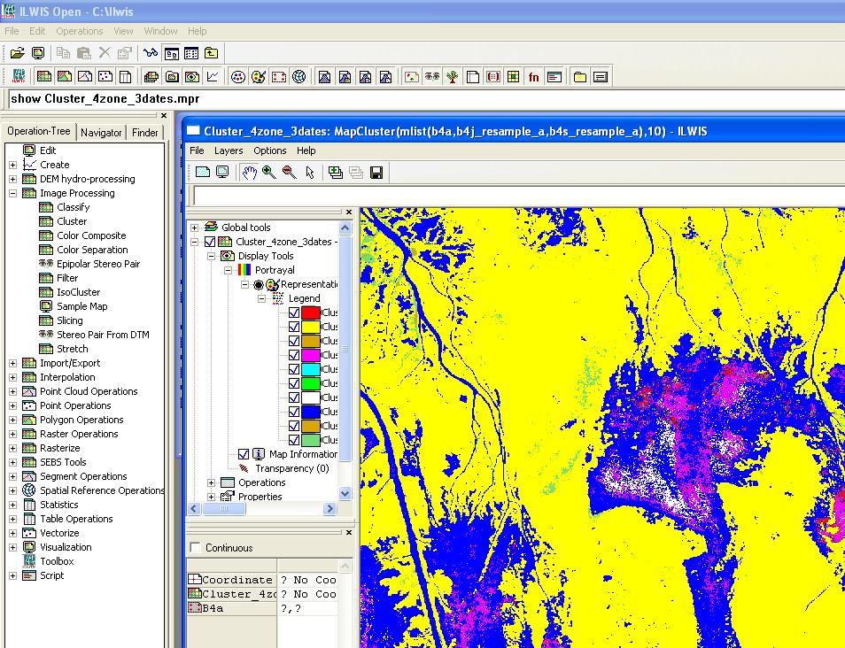Click the globe coordinate system toolbar icon
Image resolution: width=845 pixels, height=648 pixels.
(299, 77)
